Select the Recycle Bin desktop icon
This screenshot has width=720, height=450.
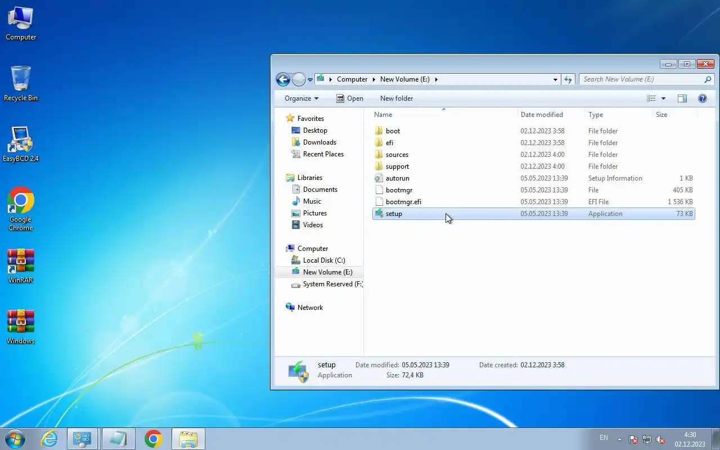(x=21, y=84)
